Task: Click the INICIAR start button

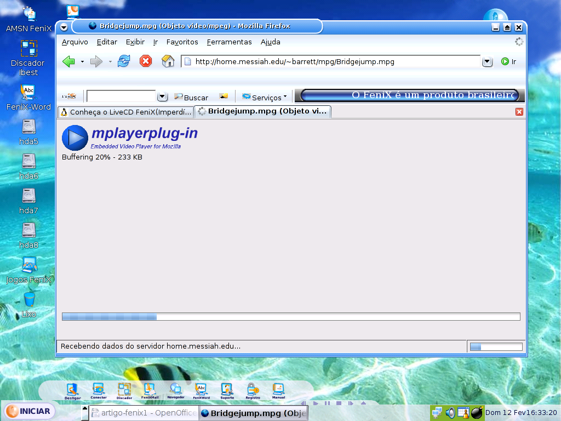Action: click(30, 411)
